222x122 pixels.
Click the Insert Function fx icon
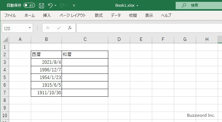(x=70, y=28)
